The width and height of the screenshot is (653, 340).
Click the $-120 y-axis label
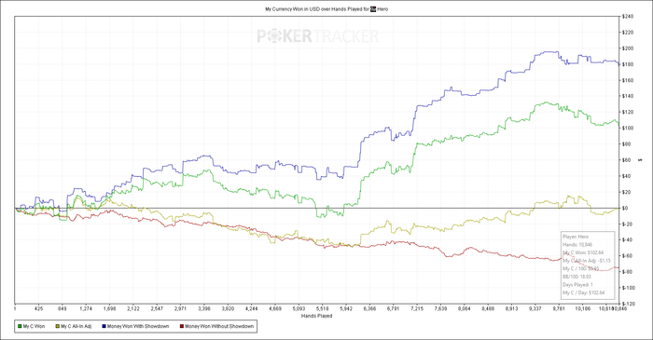click(628, 305)
